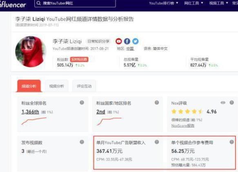Screen dimensions: 238x172
Task: Click the 367.41万元 monthly income value
Action: tap(109, 151)
